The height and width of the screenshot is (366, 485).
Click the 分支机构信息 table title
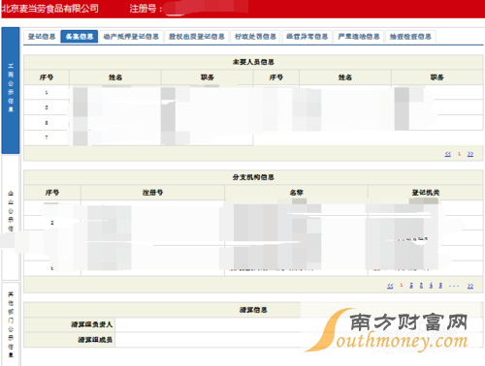(253, 177)
